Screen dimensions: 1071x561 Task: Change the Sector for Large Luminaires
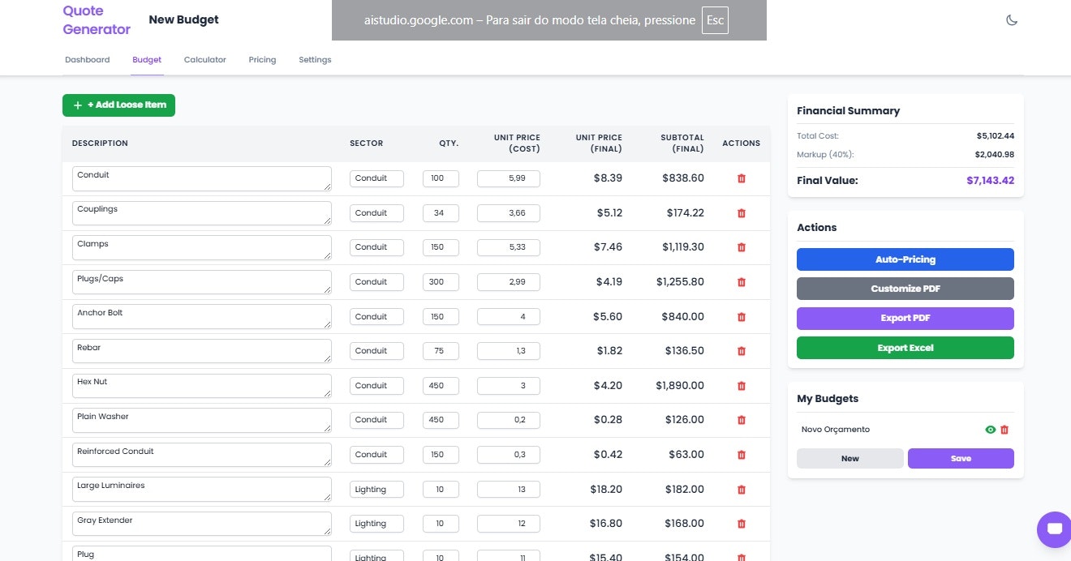coord(376,489)
